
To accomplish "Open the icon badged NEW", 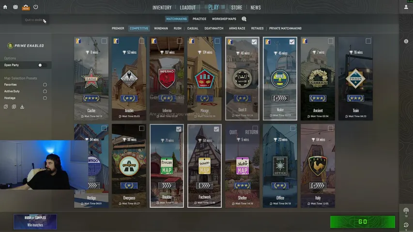I will (26, 7).
